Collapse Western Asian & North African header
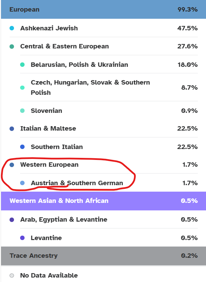Viewport: 206px width, 282px height. pos(103,201)
